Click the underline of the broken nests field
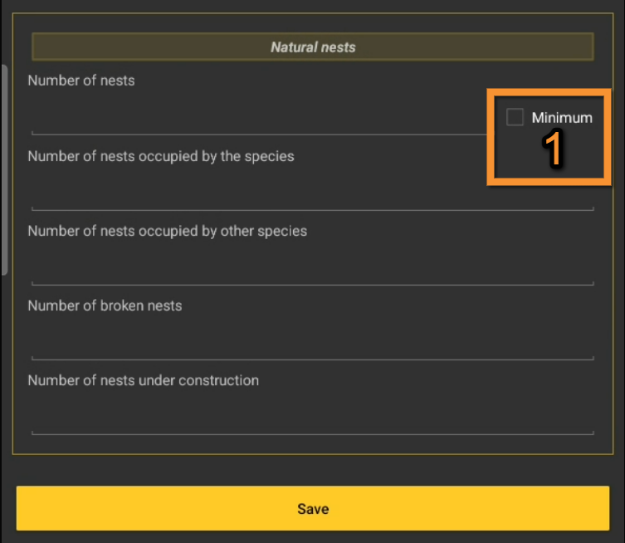The image size is (625, 543). coord(312,360)
